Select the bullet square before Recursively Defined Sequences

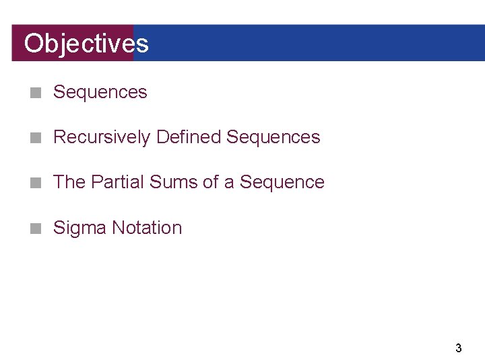click(36, 138)
